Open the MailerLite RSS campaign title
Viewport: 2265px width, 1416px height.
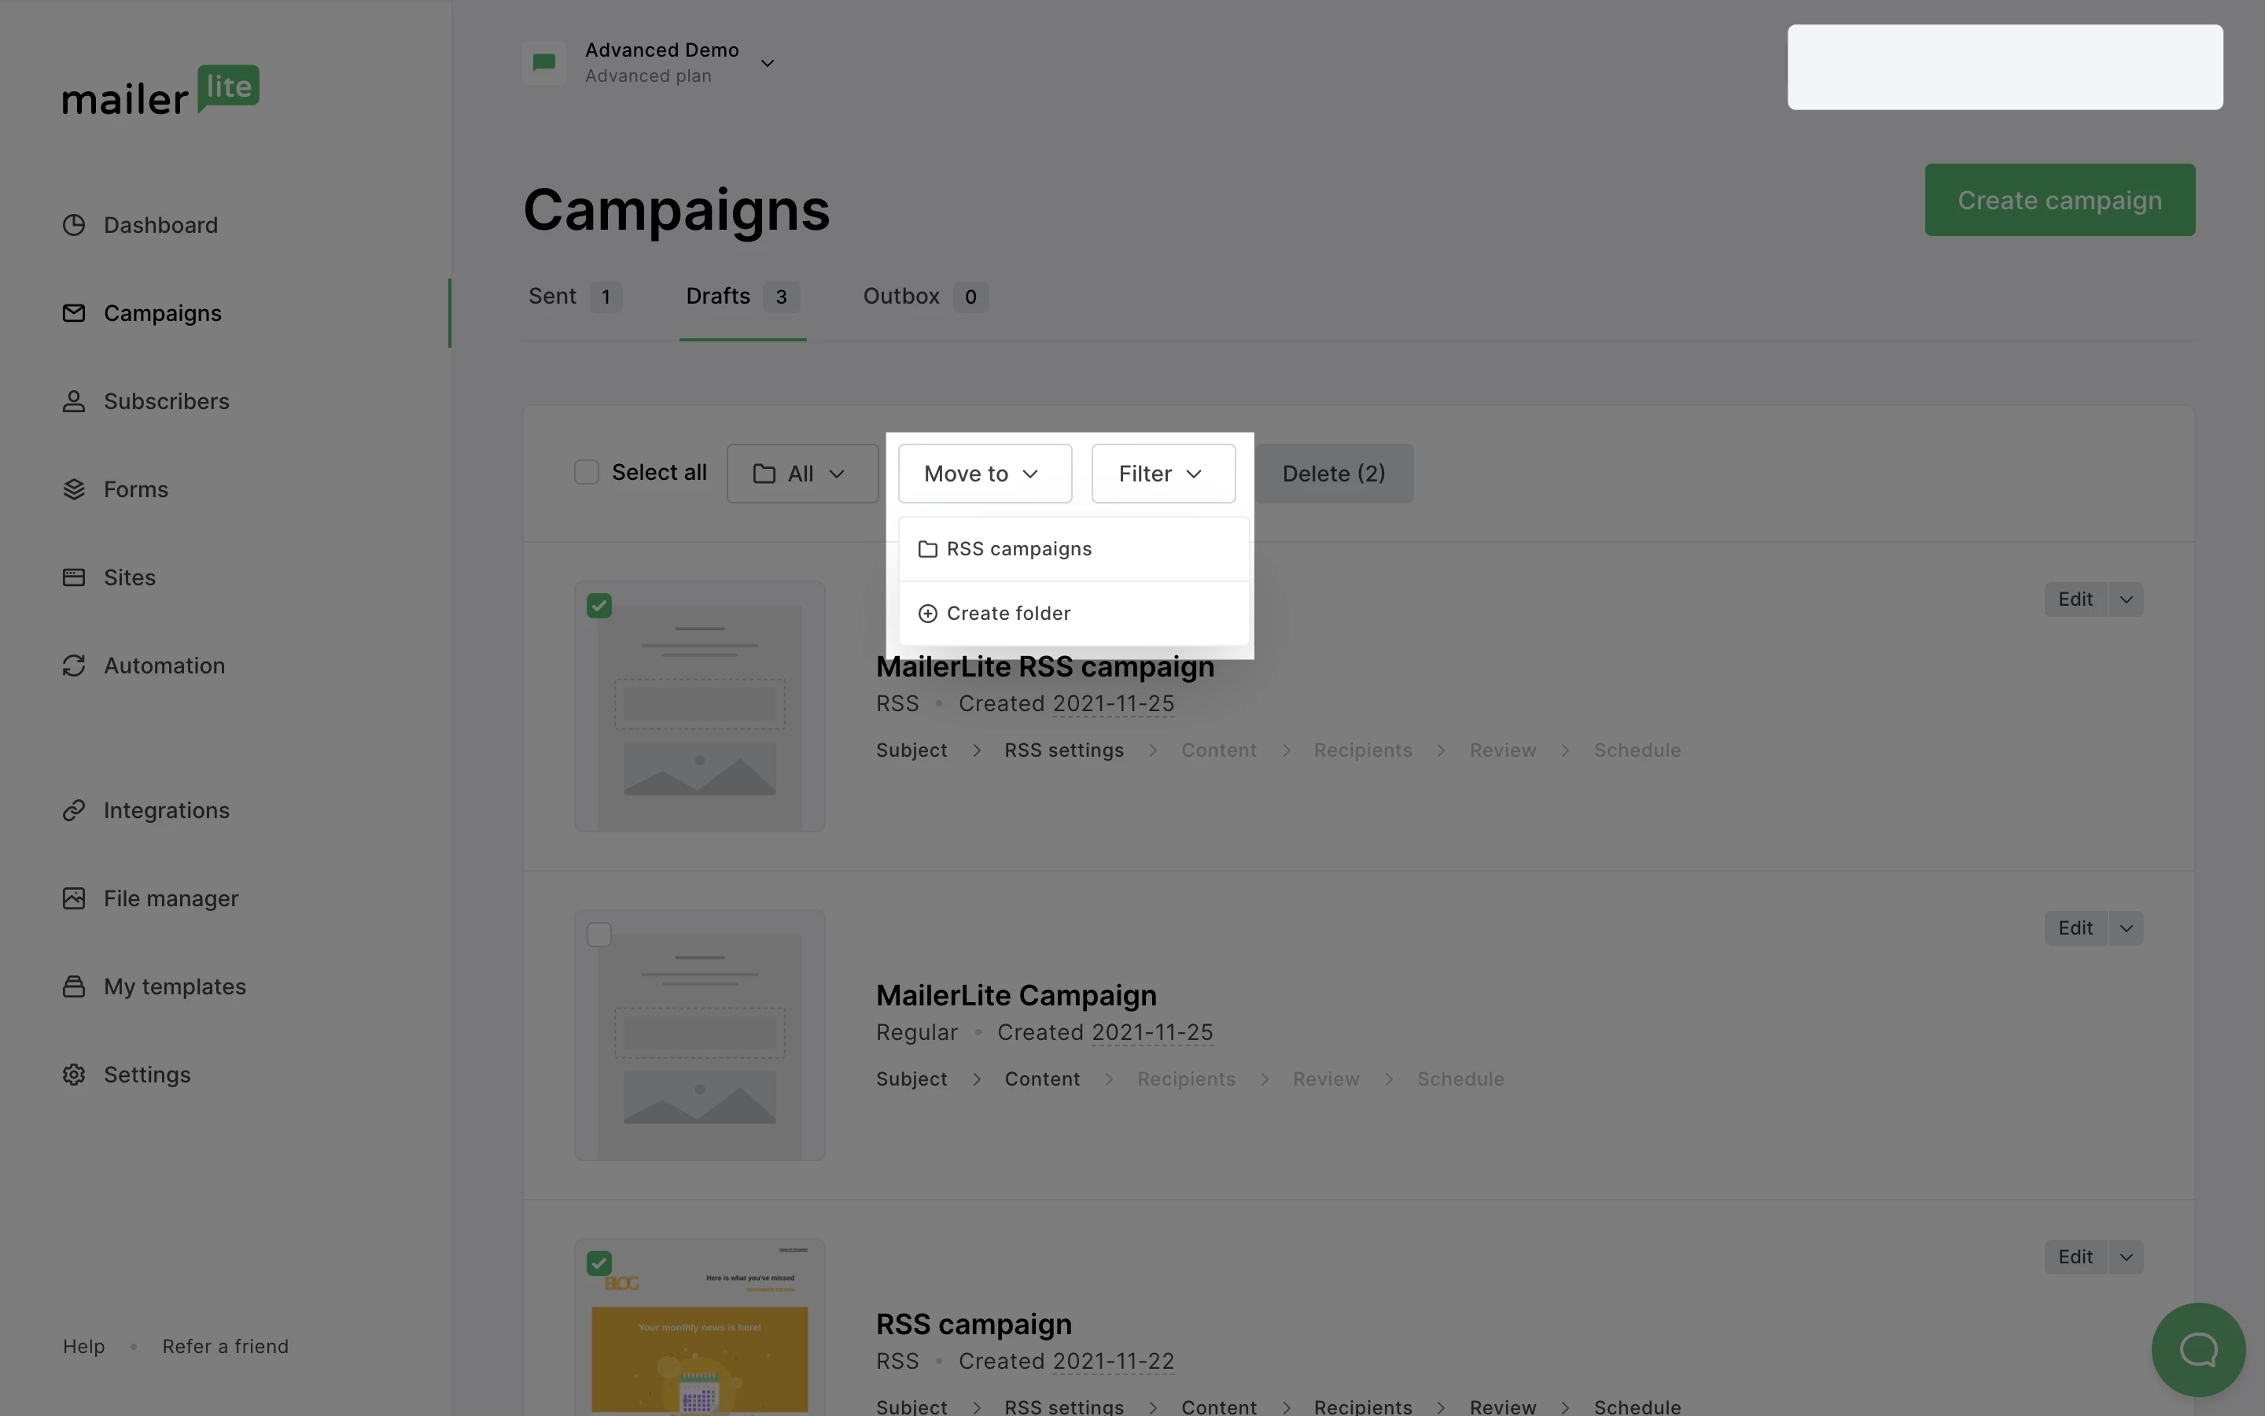(1044, 666)
